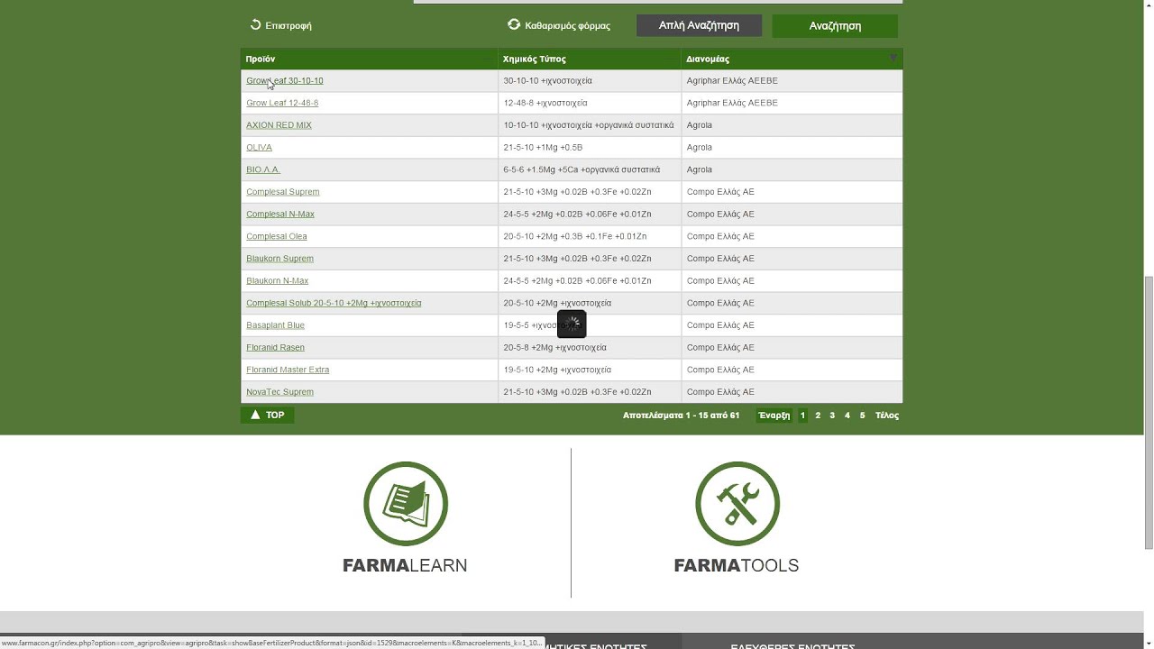Viewport: 1154px width, 649px height.
Task: Open Floranid Rasen product link
Action: pyautogui.click(x=275, y=348)
